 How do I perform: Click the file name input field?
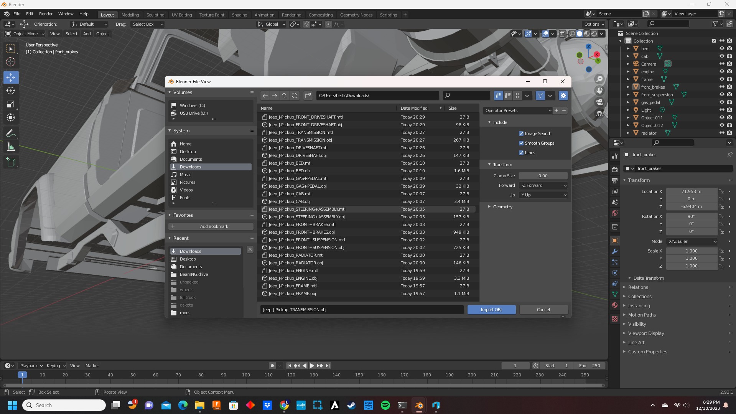tap(362, 310)
